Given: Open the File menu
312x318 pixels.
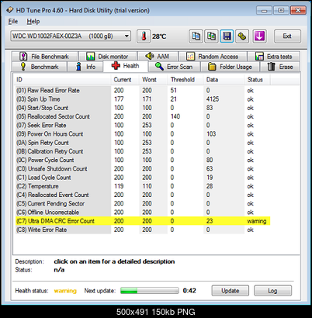Looking at the screenshot, I should tap(13, 21).
